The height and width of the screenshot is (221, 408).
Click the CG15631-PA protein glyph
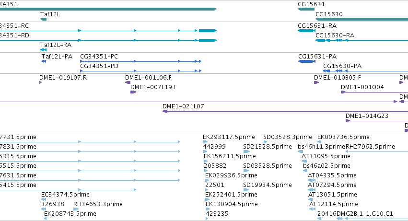pyautogui.click(x=306, y=61)
